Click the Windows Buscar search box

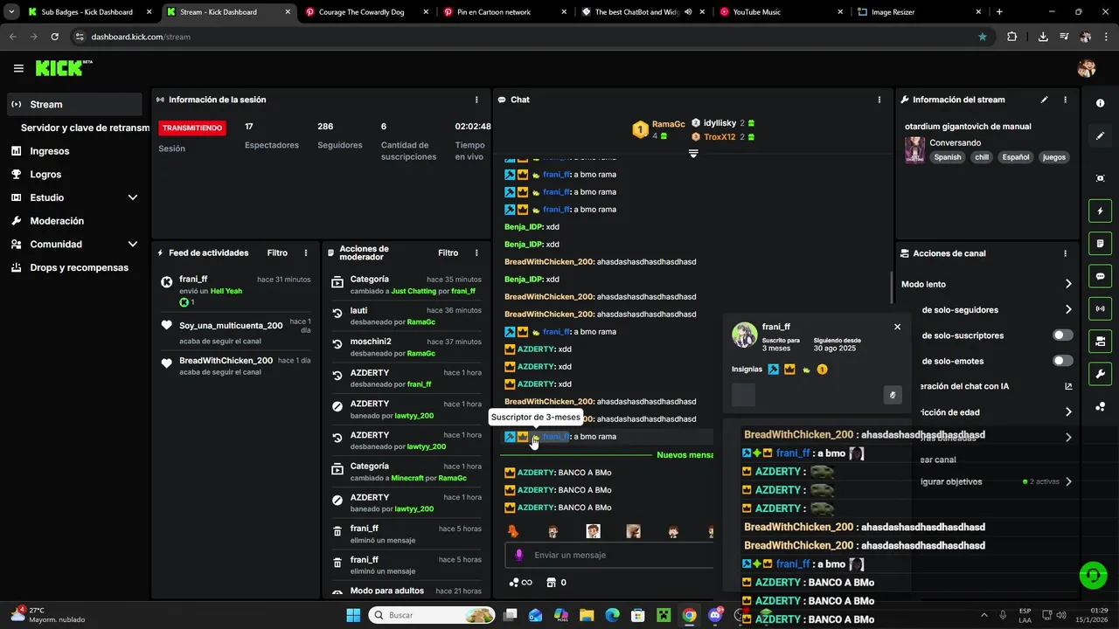click(x=433, y=615)
